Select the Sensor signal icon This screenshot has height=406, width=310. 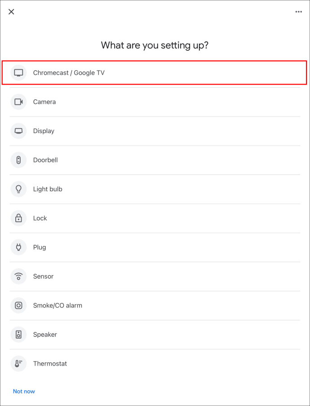click(18, 277)
